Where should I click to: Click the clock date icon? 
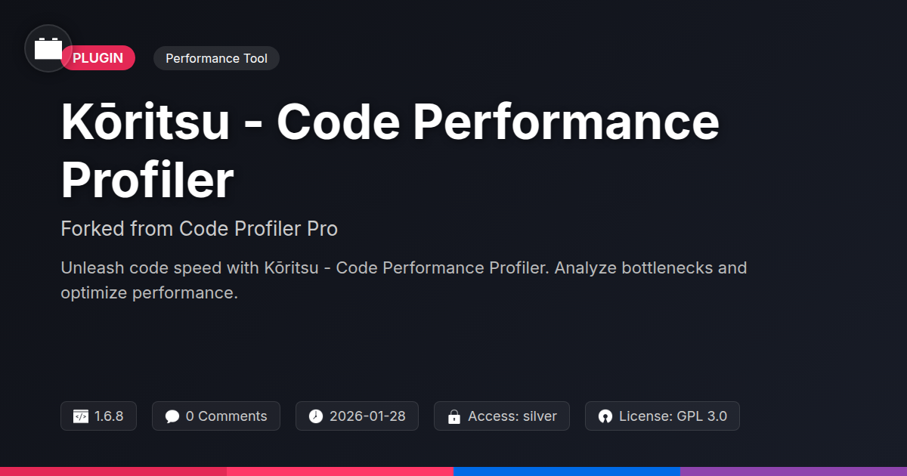[316, 416]
